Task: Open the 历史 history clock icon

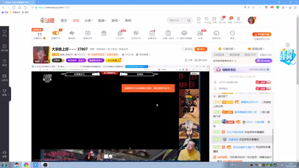Action: click(198, 20)
